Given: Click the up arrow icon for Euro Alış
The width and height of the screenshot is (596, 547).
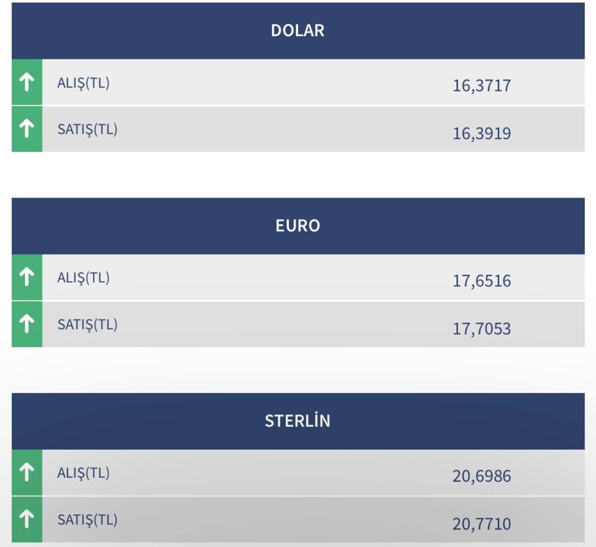Looking at the screenshot, I should pyautogui.click(x=27, y=277).
